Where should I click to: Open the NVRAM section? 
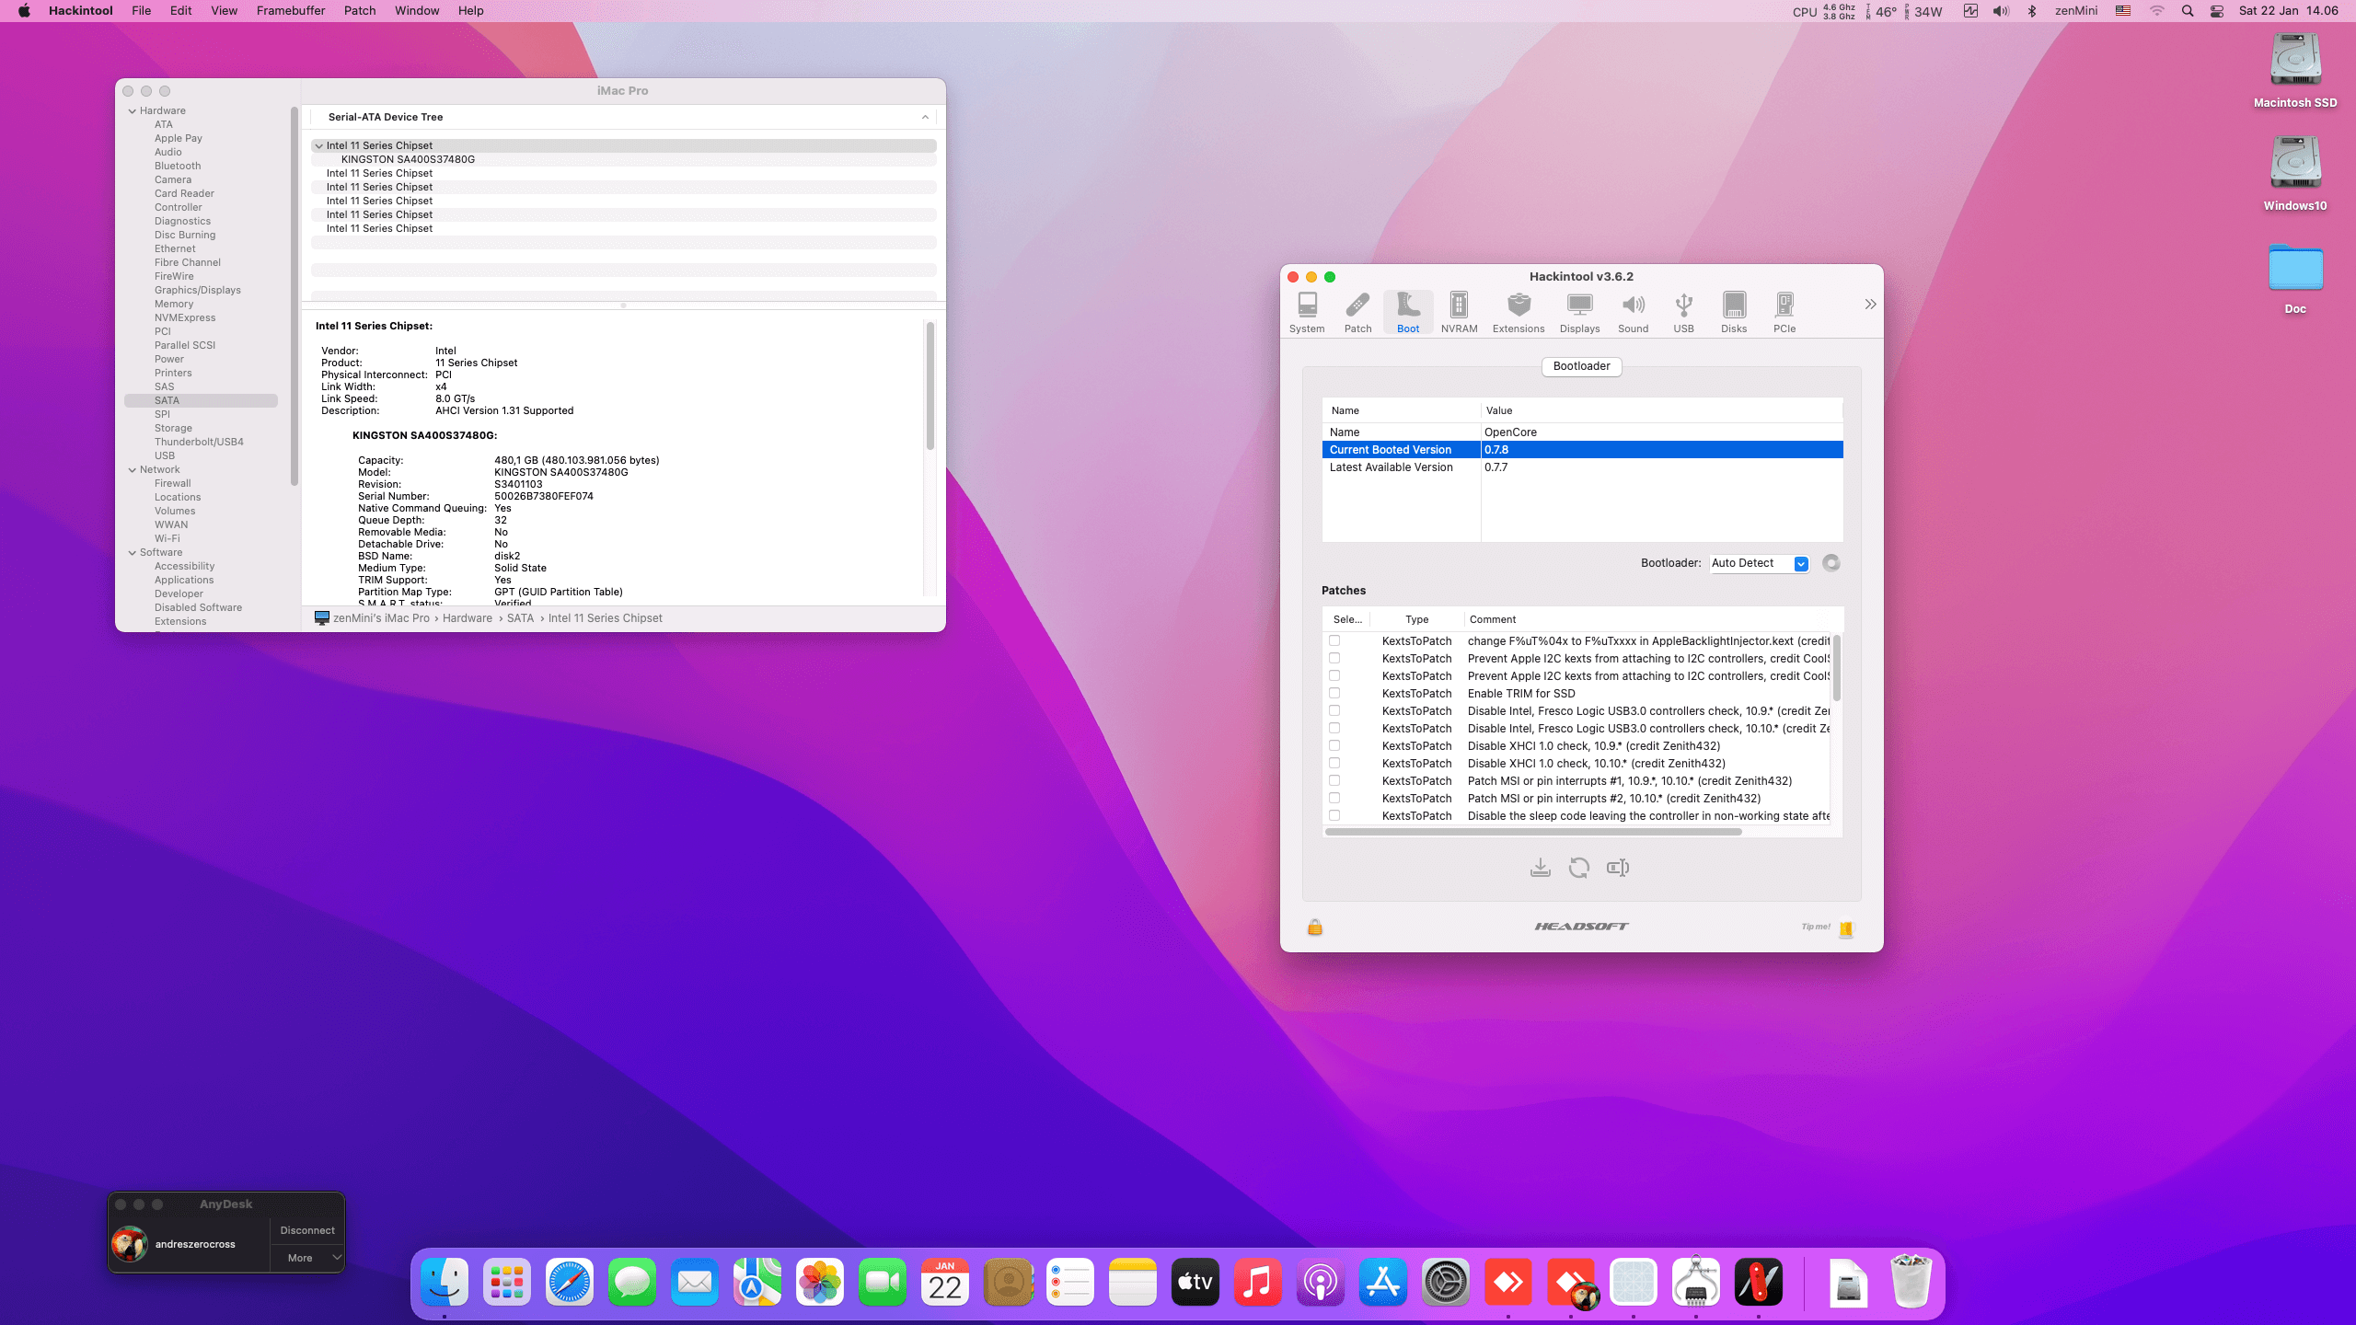(1459, 312)
